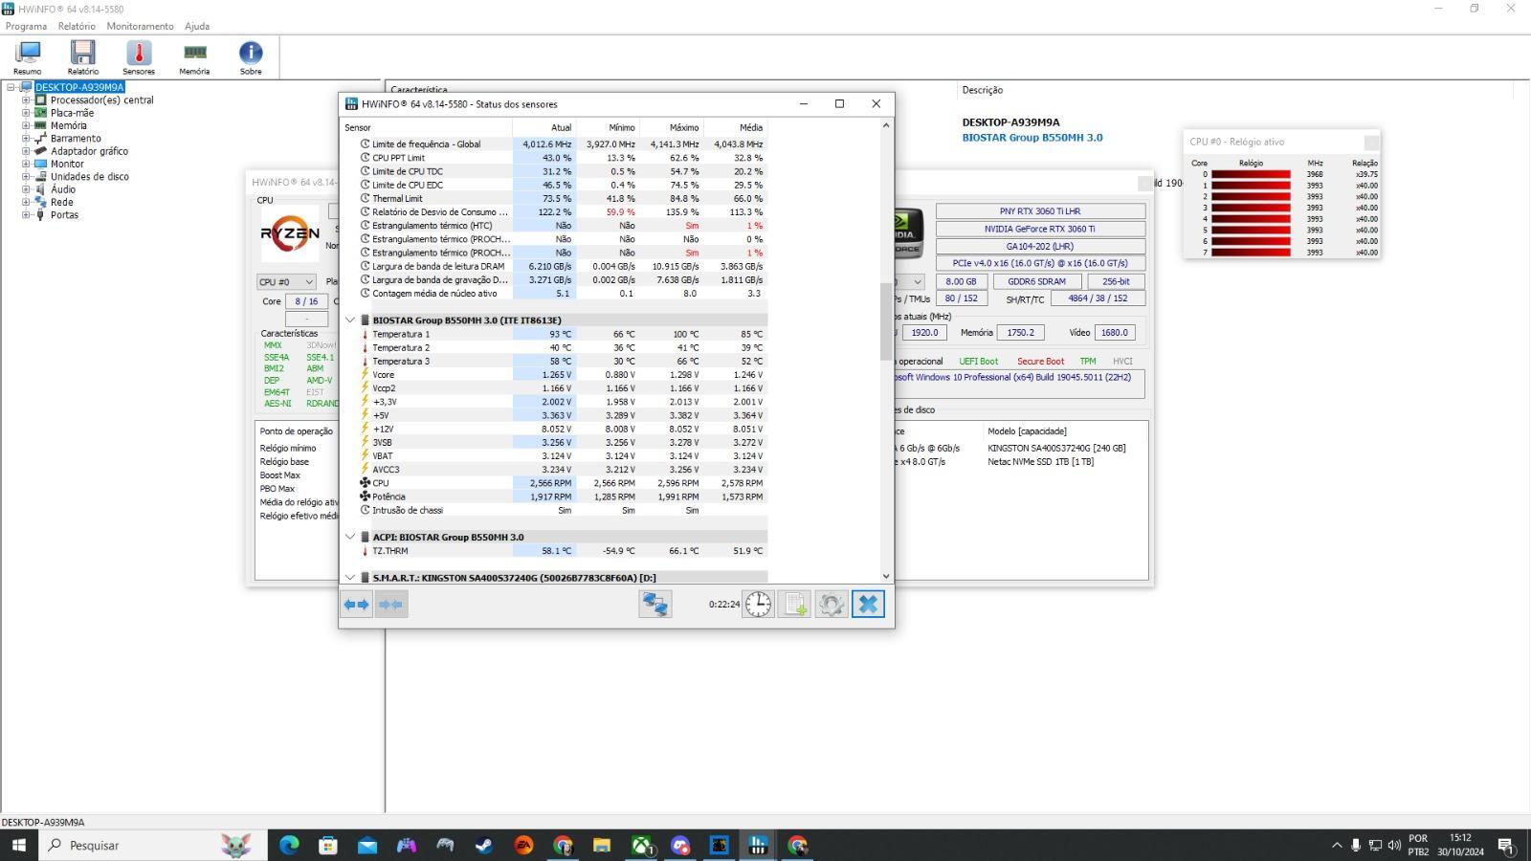Collapse the ACPI: BIOSTAR sensor group
This screenshot has width=1531, height=861.
pyautogui.click(x=350, y=537)
